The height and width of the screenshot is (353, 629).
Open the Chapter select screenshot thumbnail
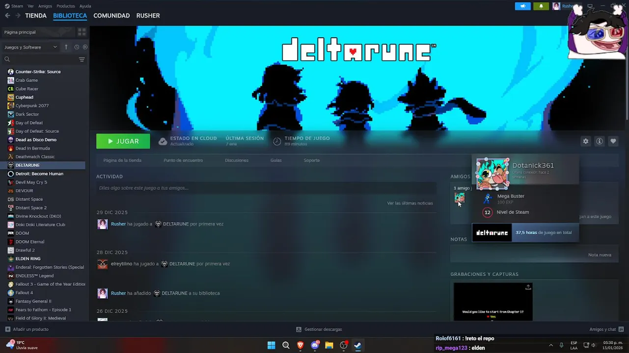[493, 302]
